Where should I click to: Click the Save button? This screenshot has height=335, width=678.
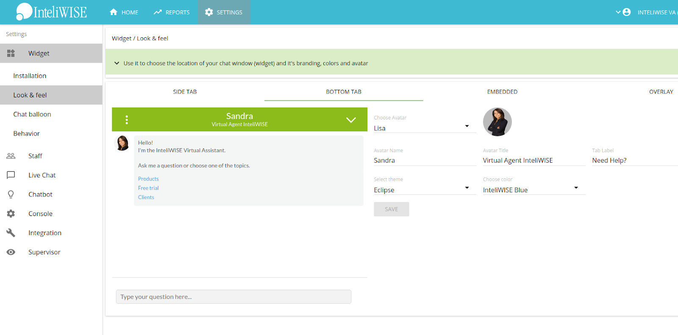click(x=392, y=209)
